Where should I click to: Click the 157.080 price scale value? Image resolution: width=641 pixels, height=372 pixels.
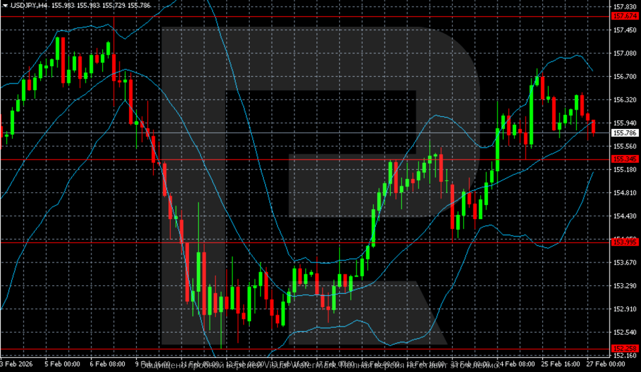626,53
